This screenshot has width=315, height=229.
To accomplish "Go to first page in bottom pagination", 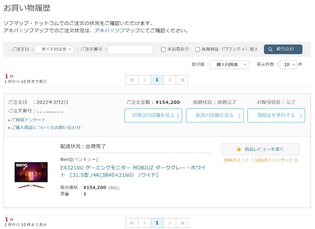I will pyautogui.click(x=132, y=223).
